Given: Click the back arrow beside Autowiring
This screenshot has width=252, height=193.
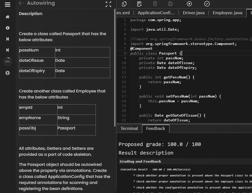Looking at the screenshot, I should click(21, 3).
